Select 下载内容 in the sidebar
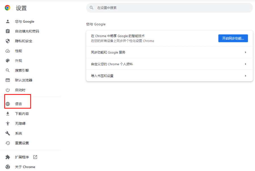The width and height of the screenshot is (255, 171). [x=22, y=114]
